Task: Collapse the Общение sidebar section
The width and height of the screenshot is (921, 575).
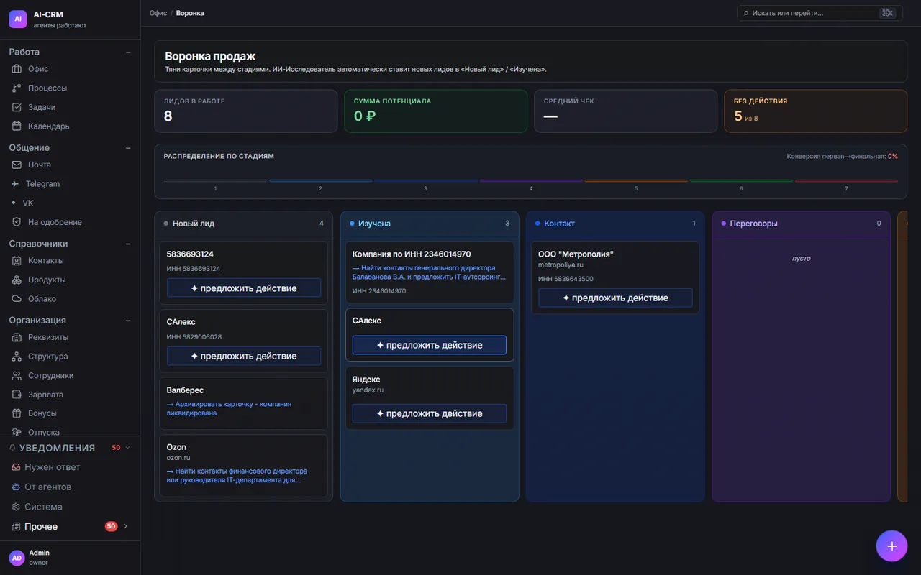Action: point(128,148)
